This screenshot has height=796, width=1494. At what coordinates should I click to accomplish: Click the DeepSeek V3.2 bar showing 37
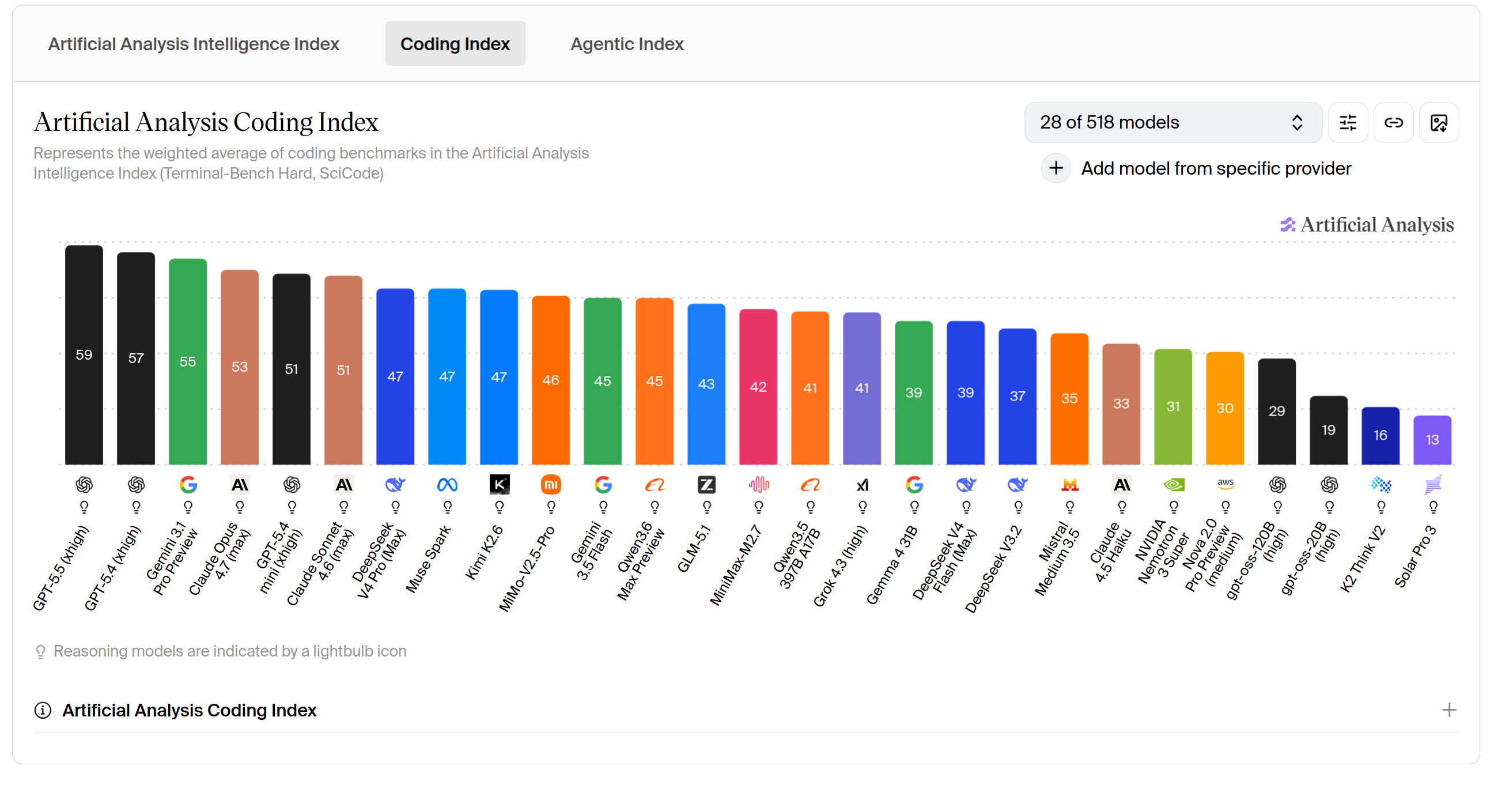tap(1018, 397)
